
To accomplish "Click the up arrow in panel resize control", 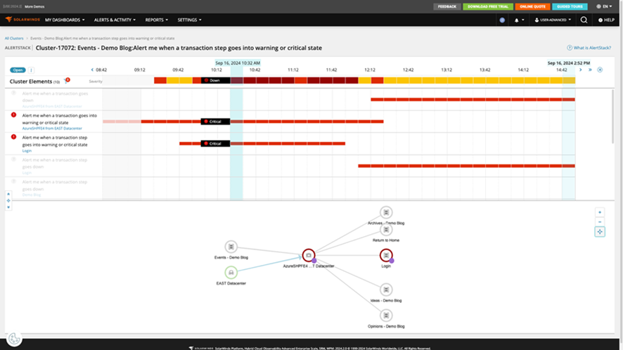I will pos(8,194).
